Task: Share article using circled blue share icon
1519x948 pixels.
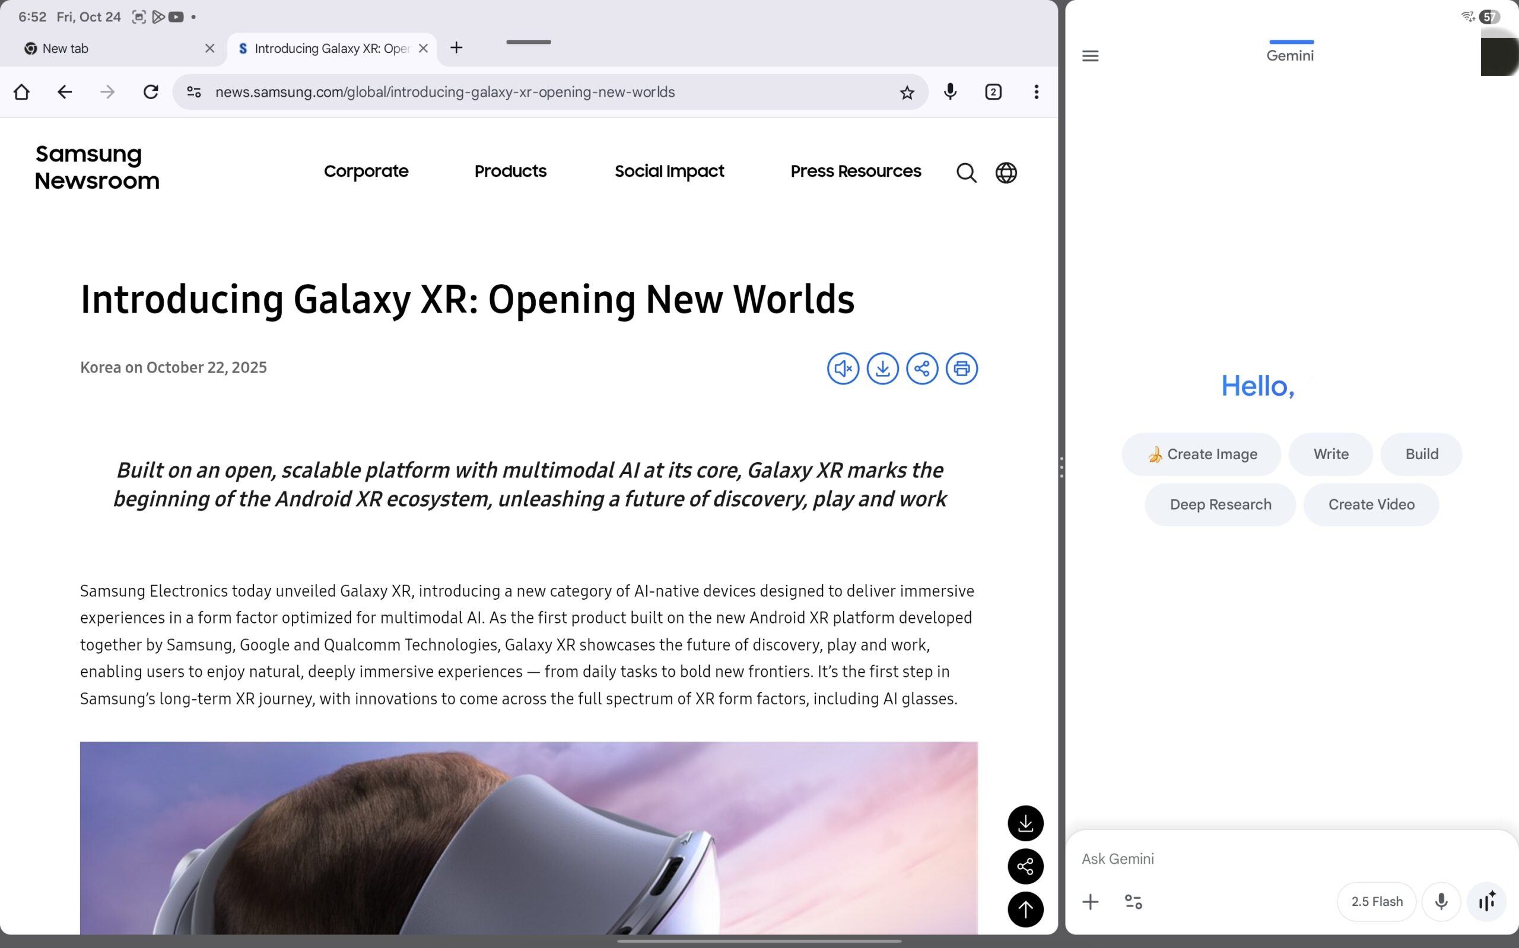Action: (921, 368)
